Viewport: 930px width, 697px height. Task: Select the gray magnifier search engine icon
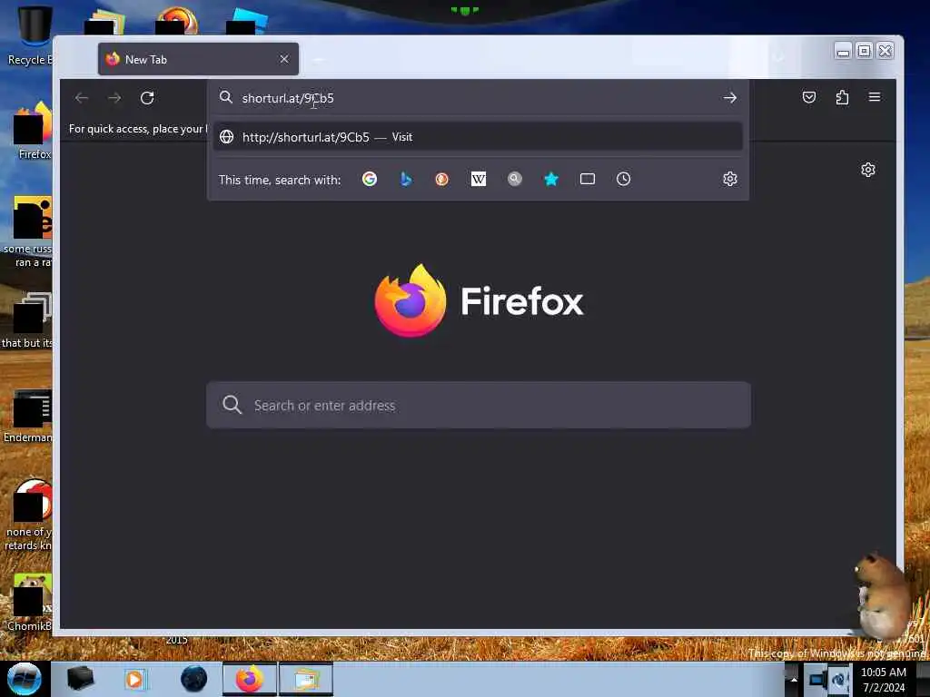[x=515, y=179]
